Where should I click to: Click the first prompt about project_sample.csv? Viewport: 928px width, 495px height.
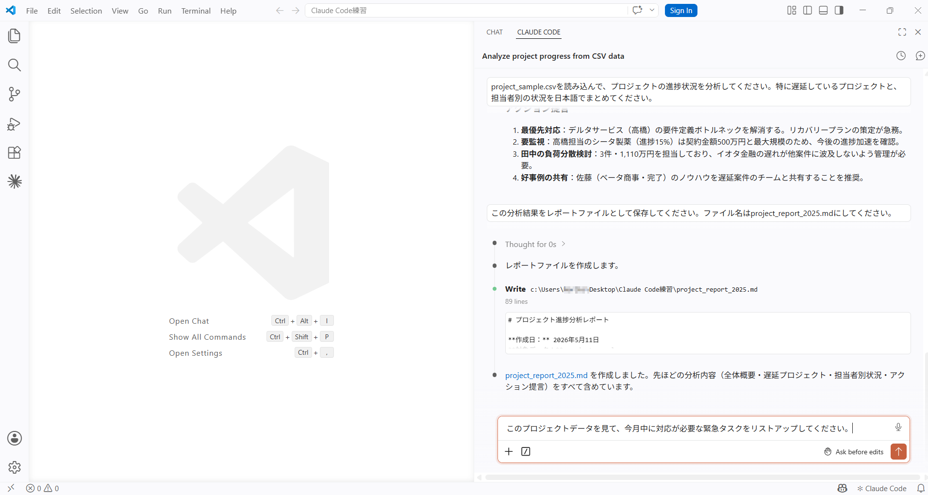[x=698, y=92]
